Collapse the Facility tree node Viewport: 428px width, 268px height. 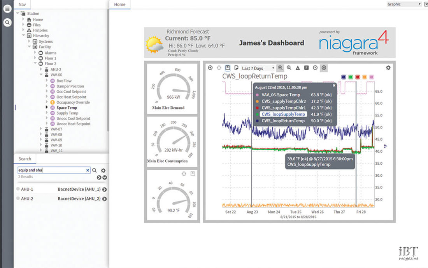click(x=29, y=47)
